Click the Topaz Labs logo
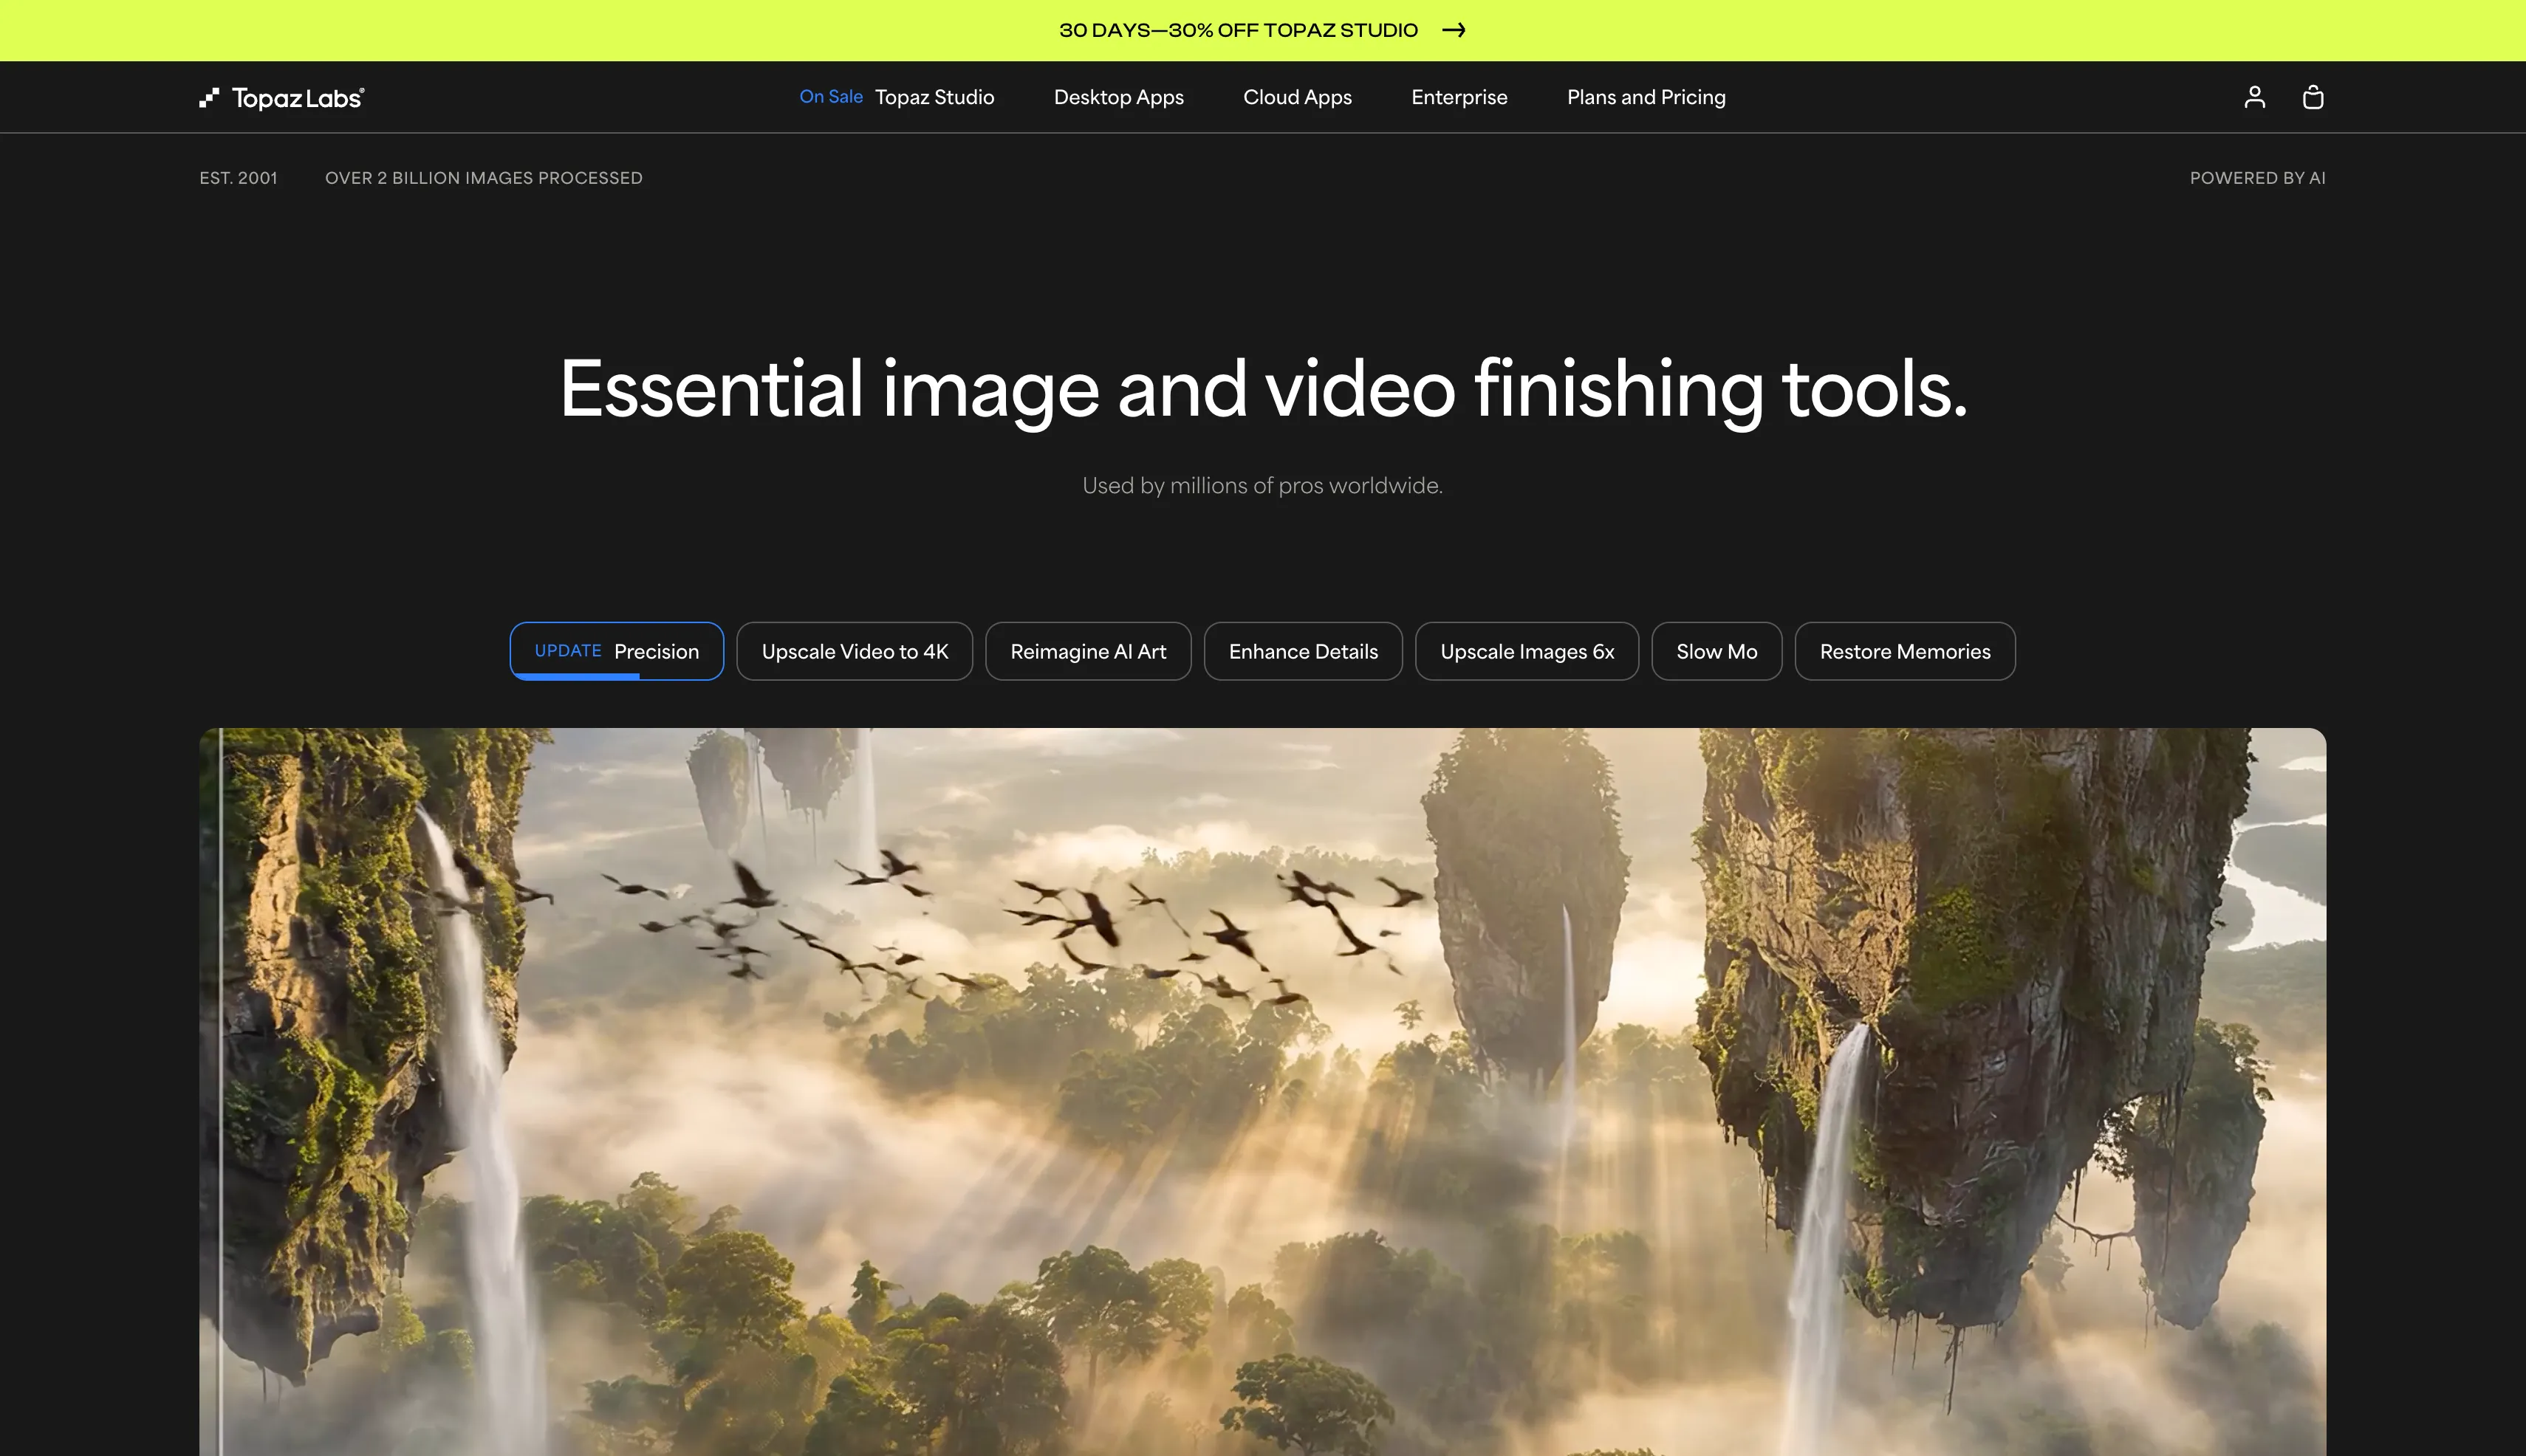The width and height of the screenshot is (2526, 1456). [282, 97]
